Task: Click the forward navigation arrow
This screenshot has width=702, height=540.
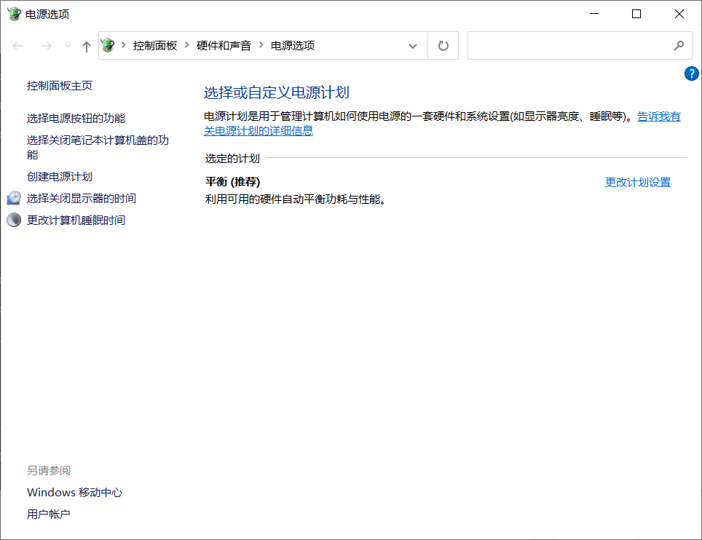Action: pos(45,45)
